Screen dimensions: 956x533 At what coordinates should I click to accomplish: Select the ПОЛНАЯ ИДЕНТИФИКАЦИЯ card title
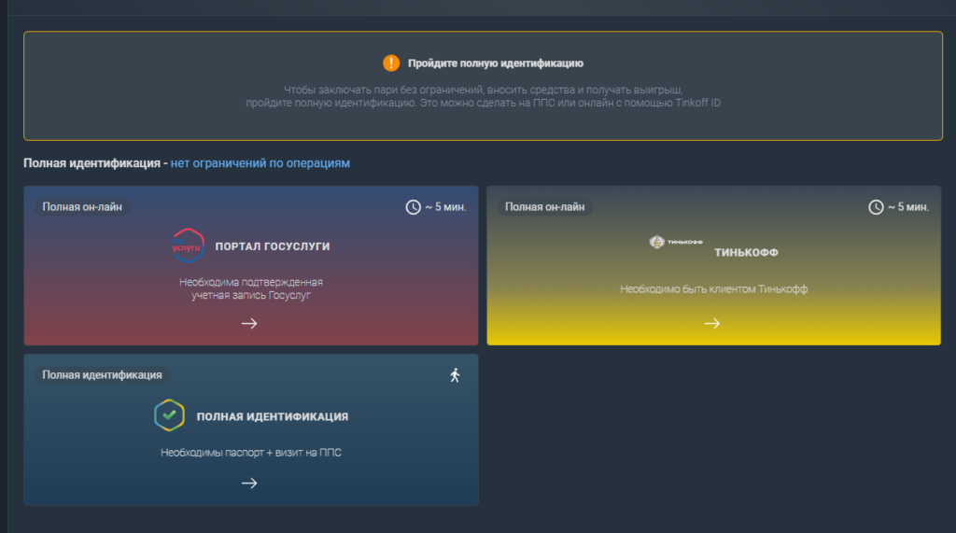273,416
